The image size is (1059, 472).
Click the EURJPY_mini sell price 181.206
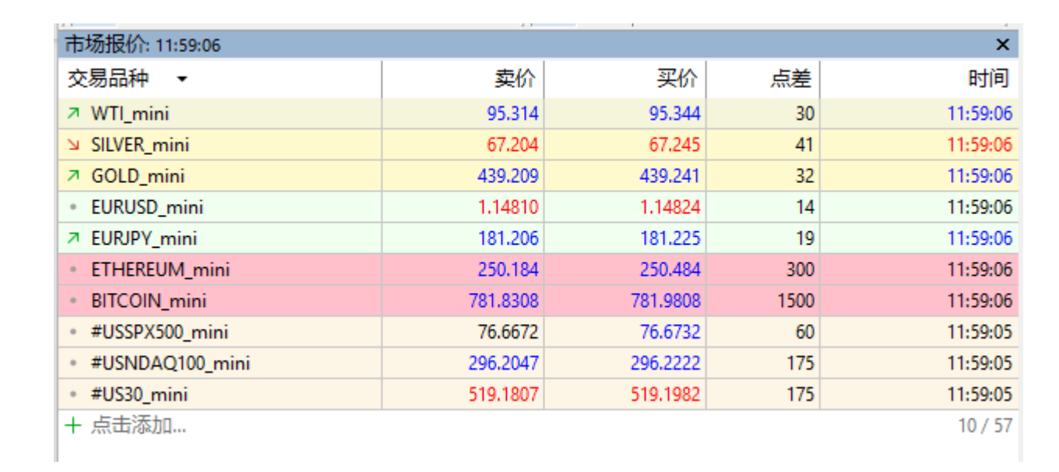click(x=508, y=238)
